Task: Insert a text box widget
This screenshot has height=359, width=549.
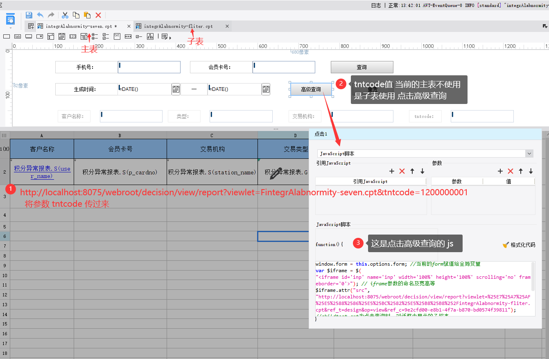Action: click(x=7, y=36)
